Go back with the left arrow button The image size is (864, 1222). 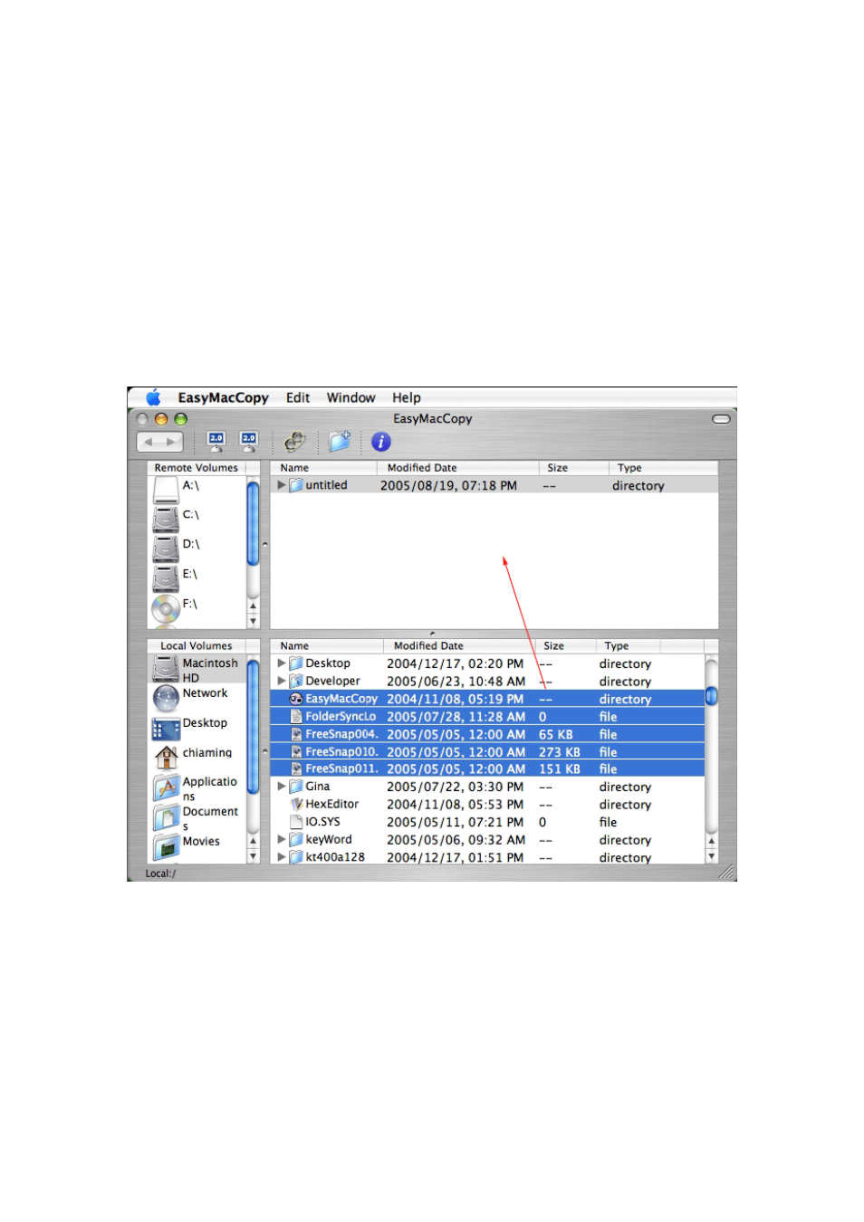point(149,442)
